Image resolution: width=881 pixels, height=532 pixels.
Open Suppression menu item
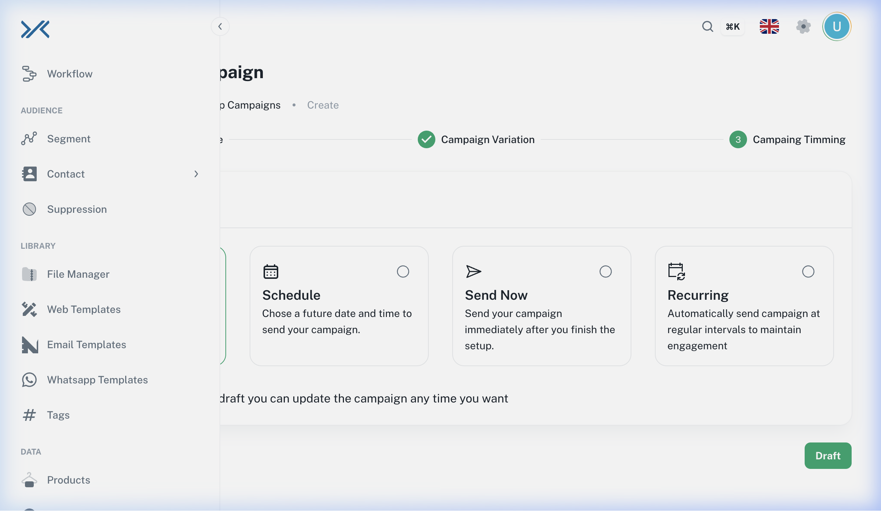(77, 209)
